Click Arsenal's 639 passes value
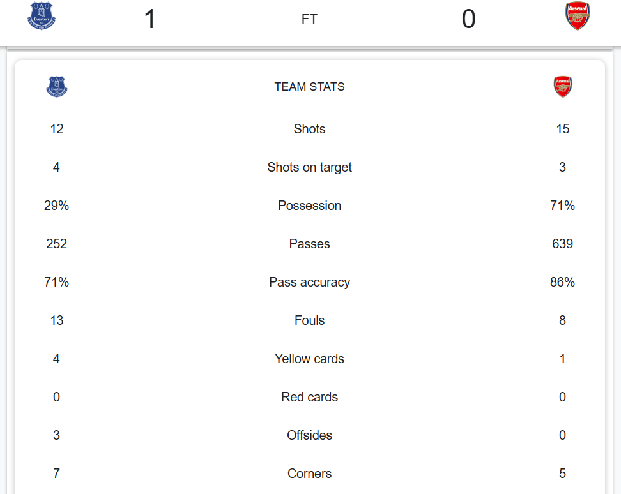This screenshot has height=494, width=621. point(562,244)
